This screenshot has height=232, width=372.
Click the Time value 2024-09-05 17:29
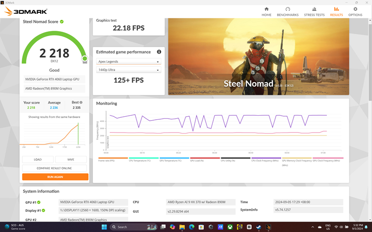pyautogui.click(x=308, y=202)
